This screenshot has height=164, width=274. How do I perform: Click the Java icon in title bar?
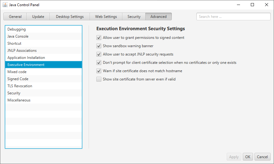[5, 5]
